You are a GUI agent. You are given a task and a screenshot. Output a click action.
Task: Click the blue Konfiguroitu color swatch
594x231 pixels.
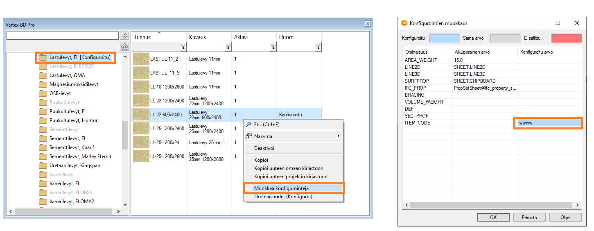[x=445, y=38]
